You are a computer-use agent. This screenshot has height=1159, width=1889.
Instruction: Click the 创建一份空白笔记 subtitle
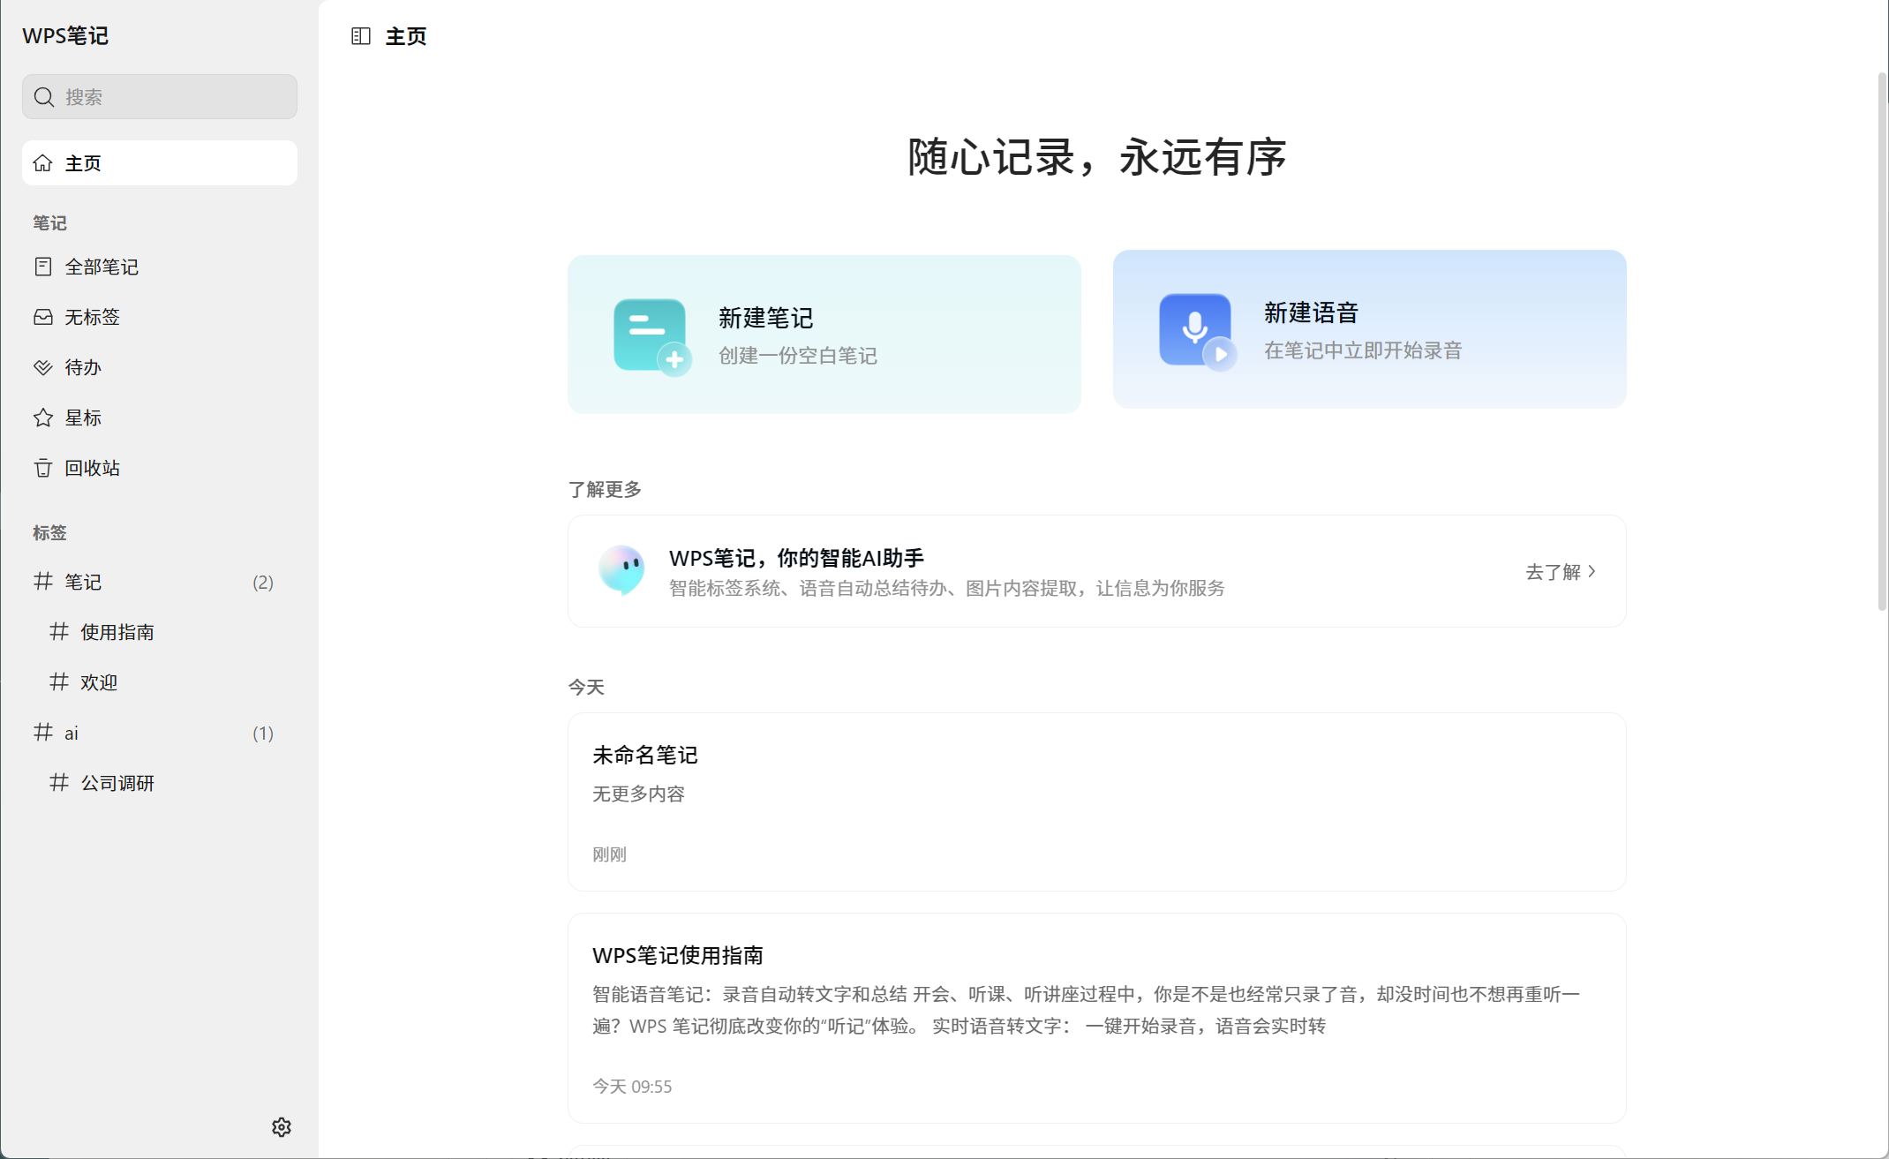(798, 356)
